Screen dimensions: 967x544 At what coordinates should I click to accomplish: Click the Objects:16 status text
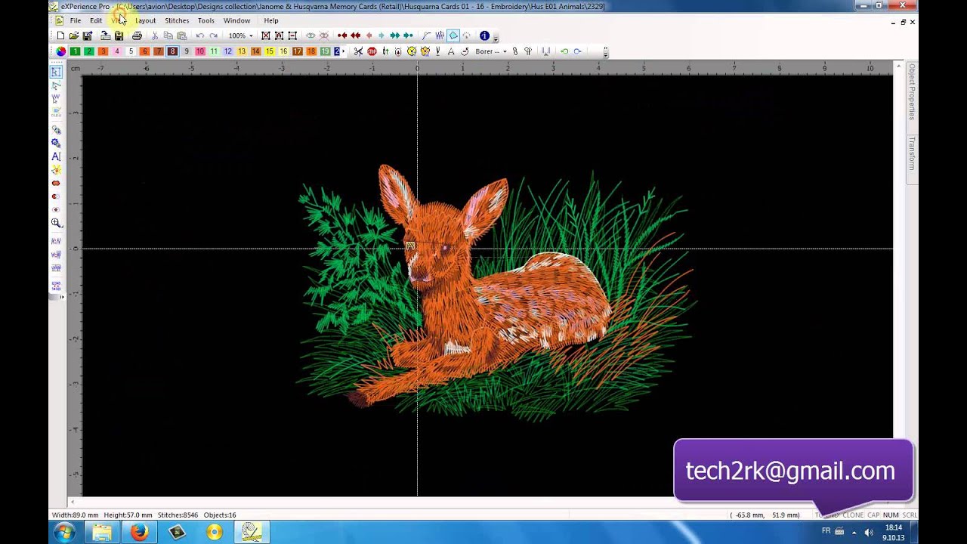tap(220, 515)
